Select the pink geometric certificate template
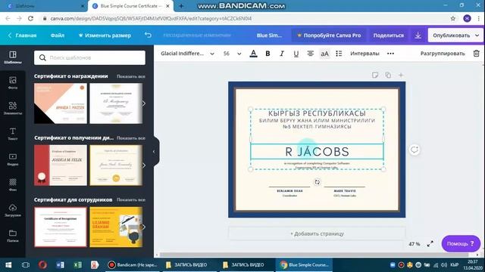Screen dimensions: 485x272 point(61,104)
